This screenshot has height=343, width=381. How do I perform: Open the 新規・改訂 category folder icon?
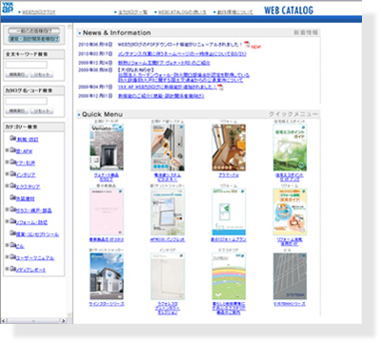(12, 138)
